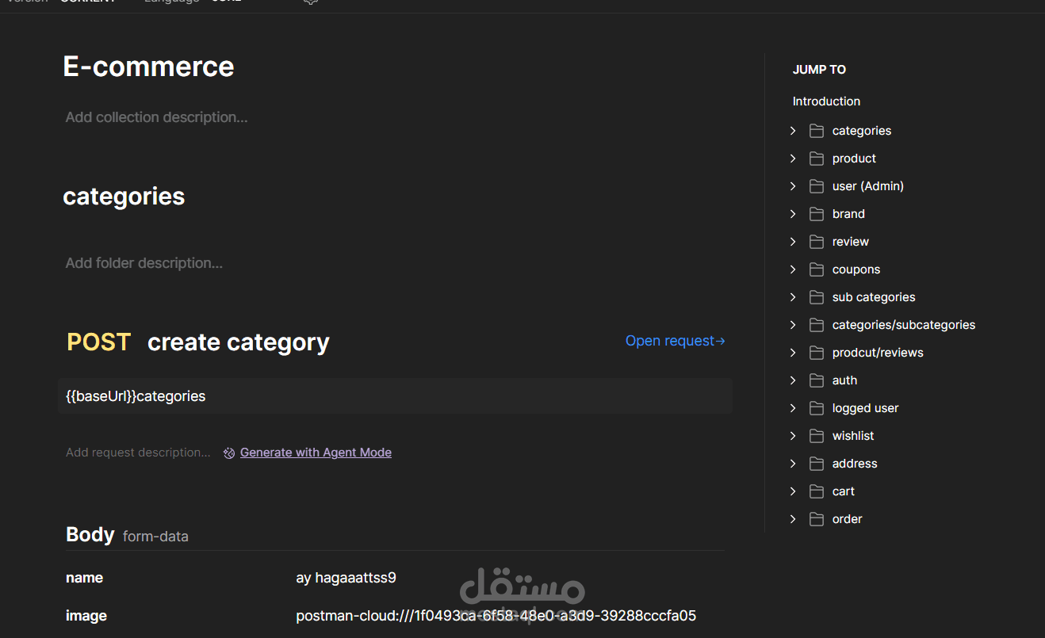The image size is (1045, 638).
Task: Expand the auth folder chevron
Action: [793, 380]
